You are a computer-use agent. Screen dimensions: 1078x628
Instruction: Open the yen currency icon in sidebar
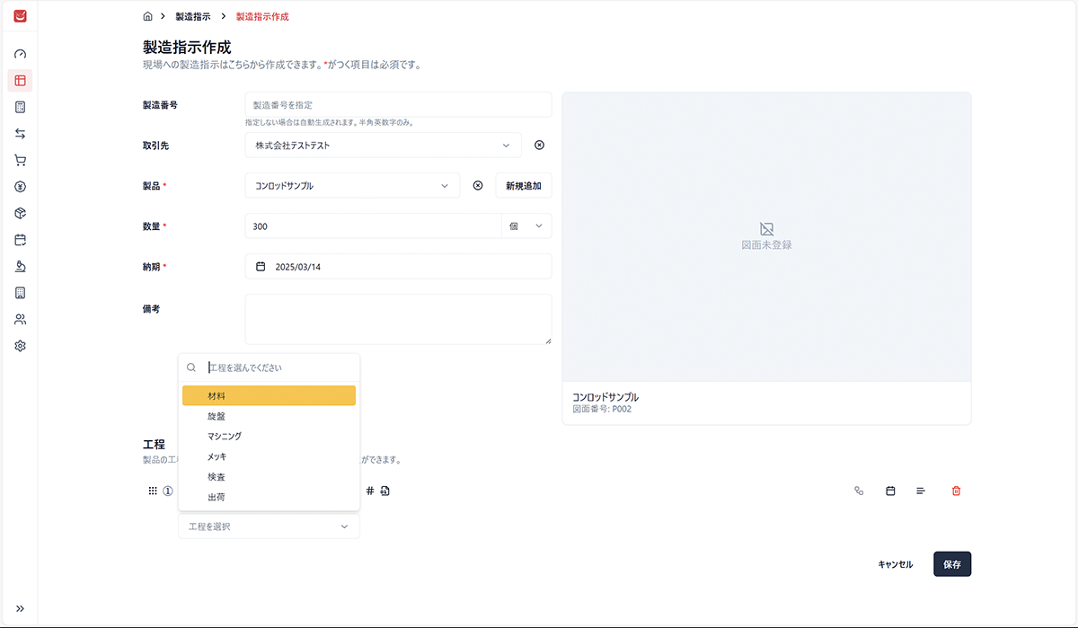pyautogui.click(x=20, y=187)
